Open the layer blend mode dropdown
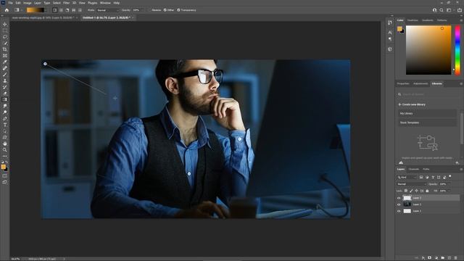 [411, 184]
